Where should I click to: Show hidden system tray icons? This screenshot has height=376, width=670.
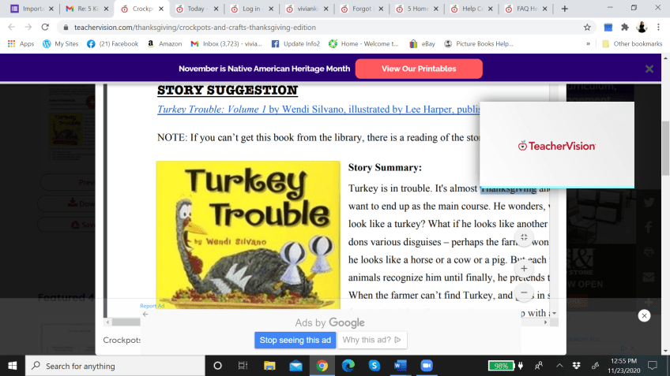(x=559, y=366)
